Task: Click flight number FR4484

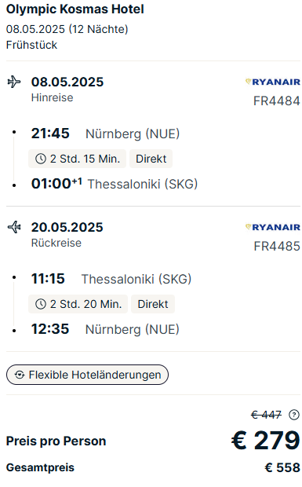Action: coord(277,101)
